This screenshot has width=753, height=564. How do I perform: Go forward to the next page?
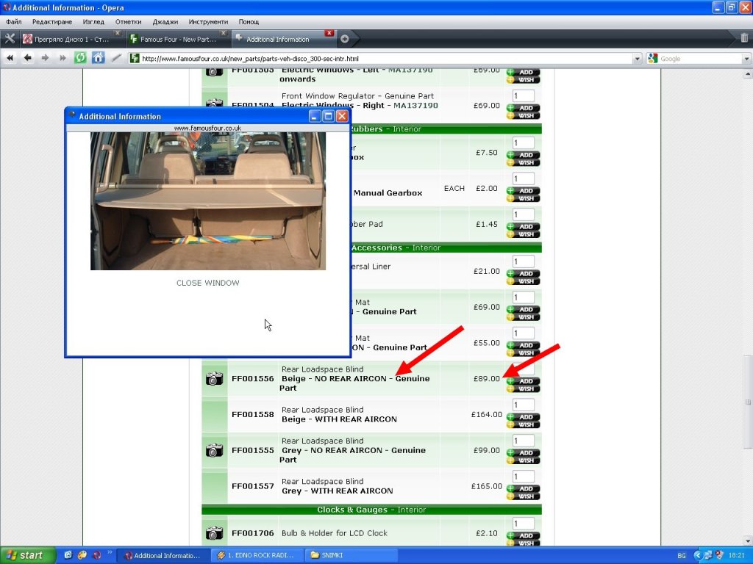click(45, 58)
